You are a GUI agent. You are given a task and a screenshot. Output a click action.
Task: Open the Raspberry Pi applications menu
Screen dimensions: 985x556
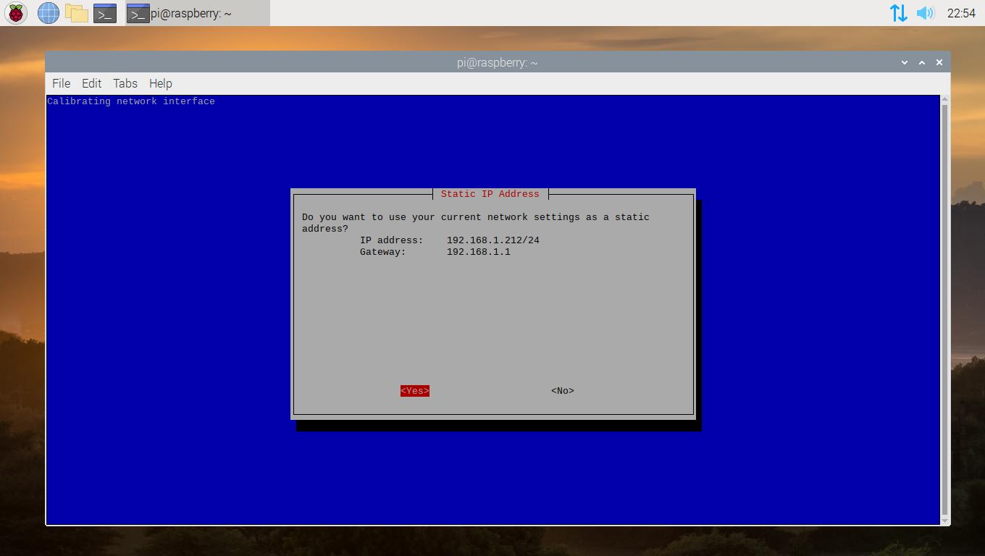16,13
